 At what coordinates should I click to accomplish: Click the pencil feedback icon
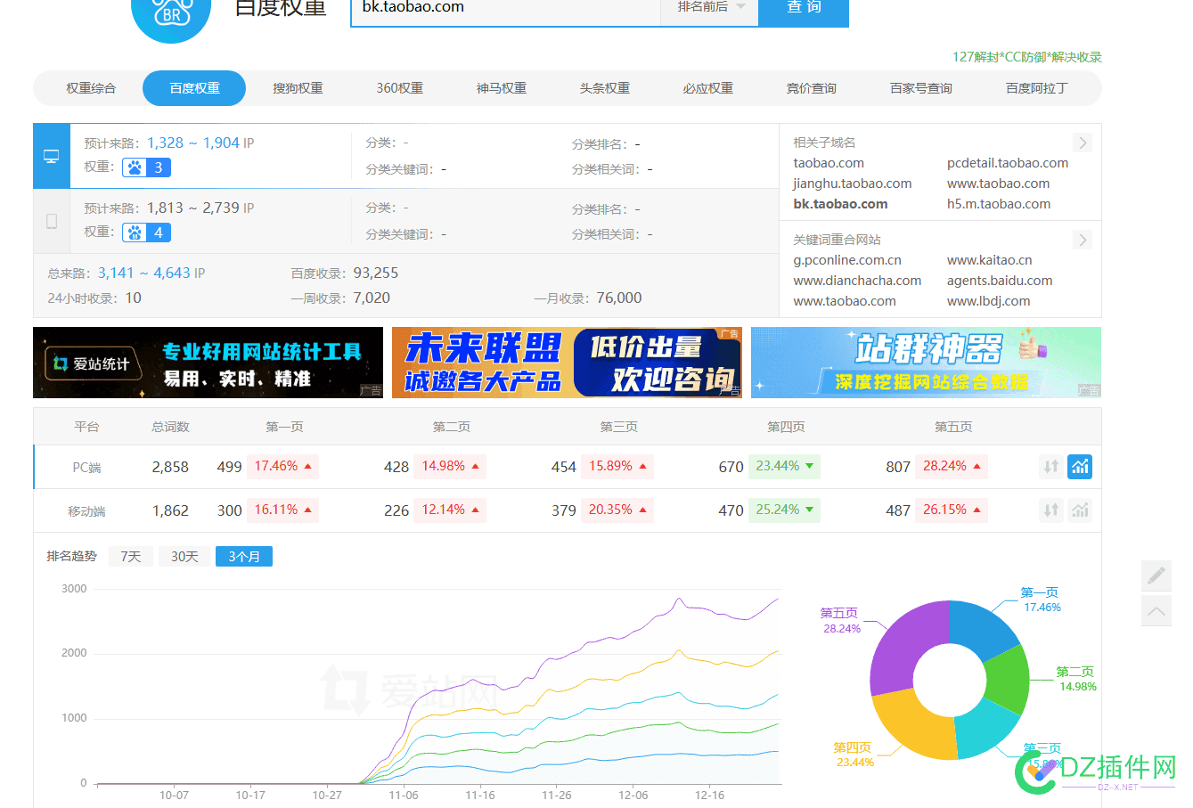[1156, 575]
